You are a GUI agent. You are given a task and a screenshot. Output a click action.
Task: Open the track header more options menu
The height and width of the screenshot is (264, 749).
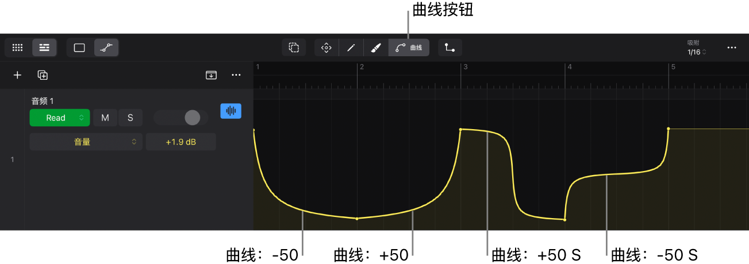pyautogui.click(x=236, y=75)
